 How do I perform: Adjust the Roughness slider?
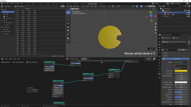click(x=181, y=97)
